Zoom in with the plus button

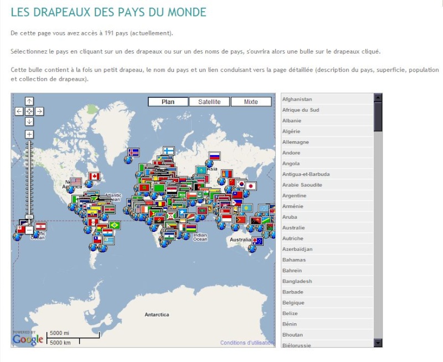coord(29,134)
